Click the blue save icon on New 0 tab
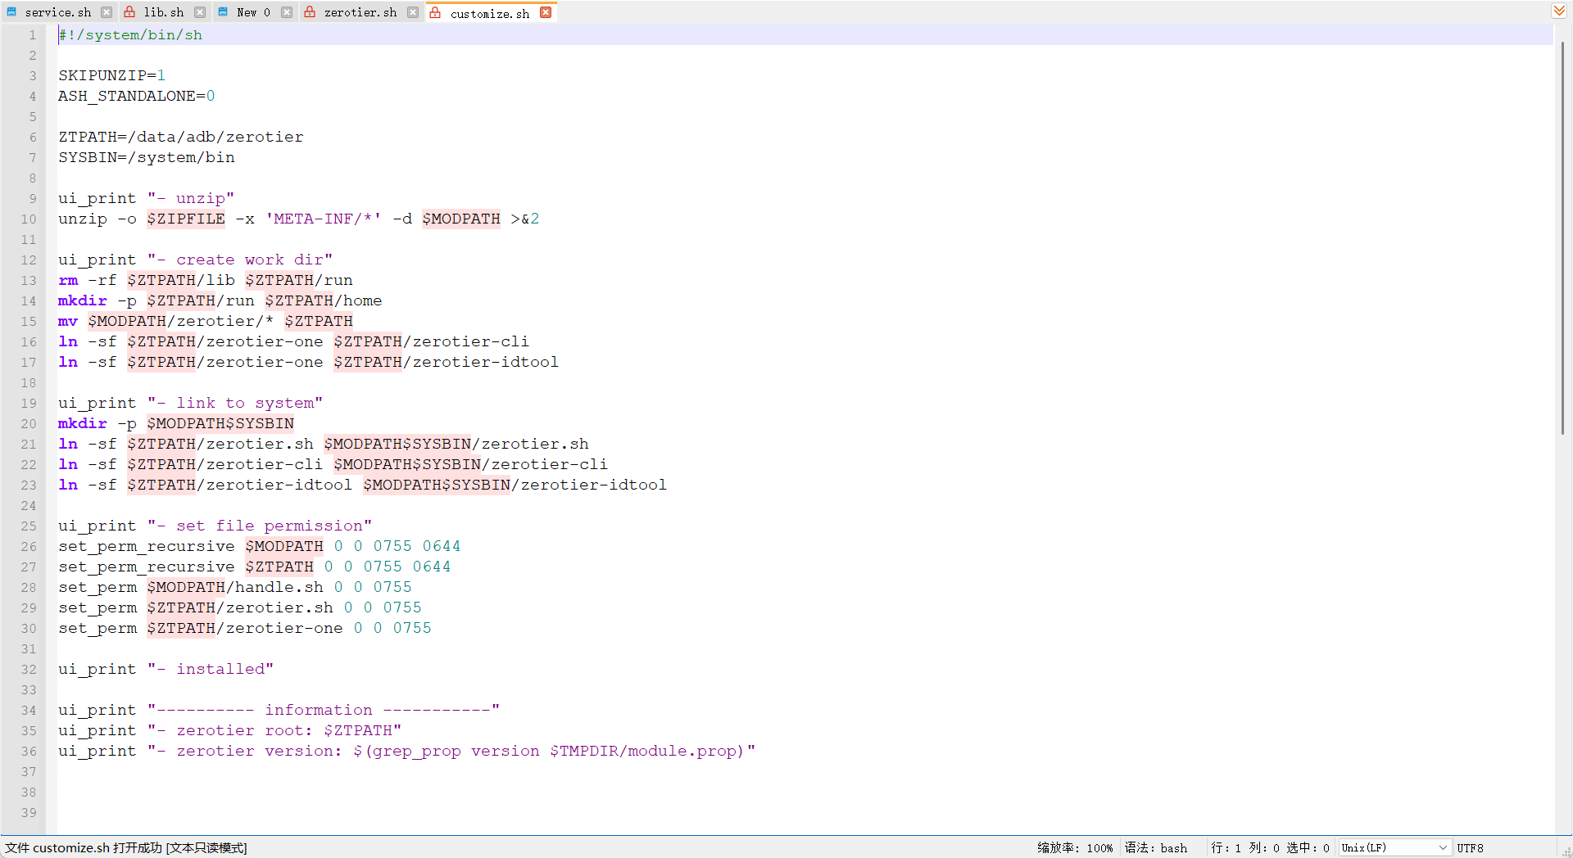Image resolution: width=1573 pixels, height=858 pixels. coord(223,12)
